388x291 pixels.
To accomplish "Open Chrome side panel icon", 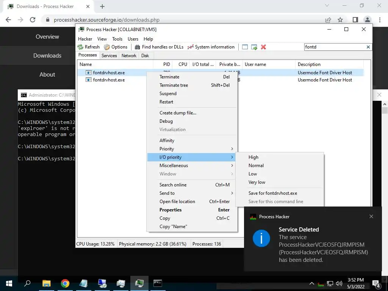I will [x=355, y=20].
